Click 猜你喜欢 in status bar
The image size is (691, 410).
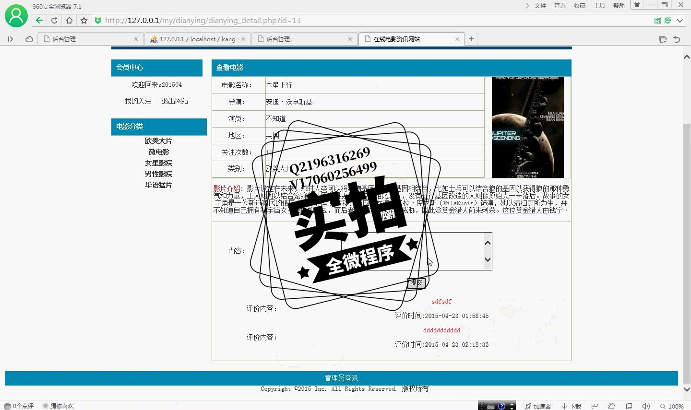(x=58, y=406)
